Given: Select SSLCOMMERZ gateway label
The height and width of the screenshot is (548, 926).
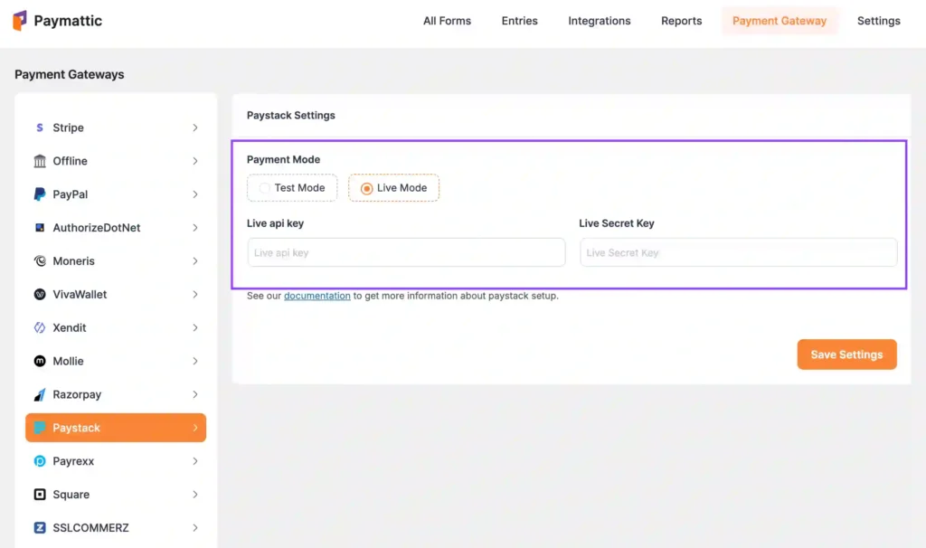Looking at the screenshot, I should pos(91,528).
